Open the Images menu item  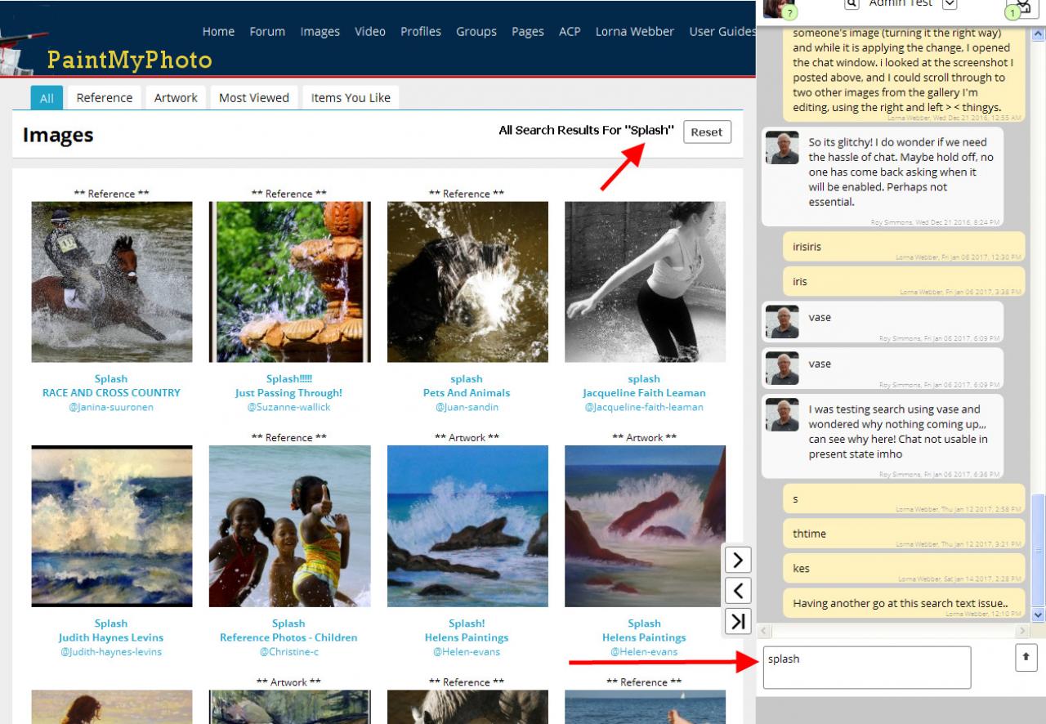(x=320, y=32)
